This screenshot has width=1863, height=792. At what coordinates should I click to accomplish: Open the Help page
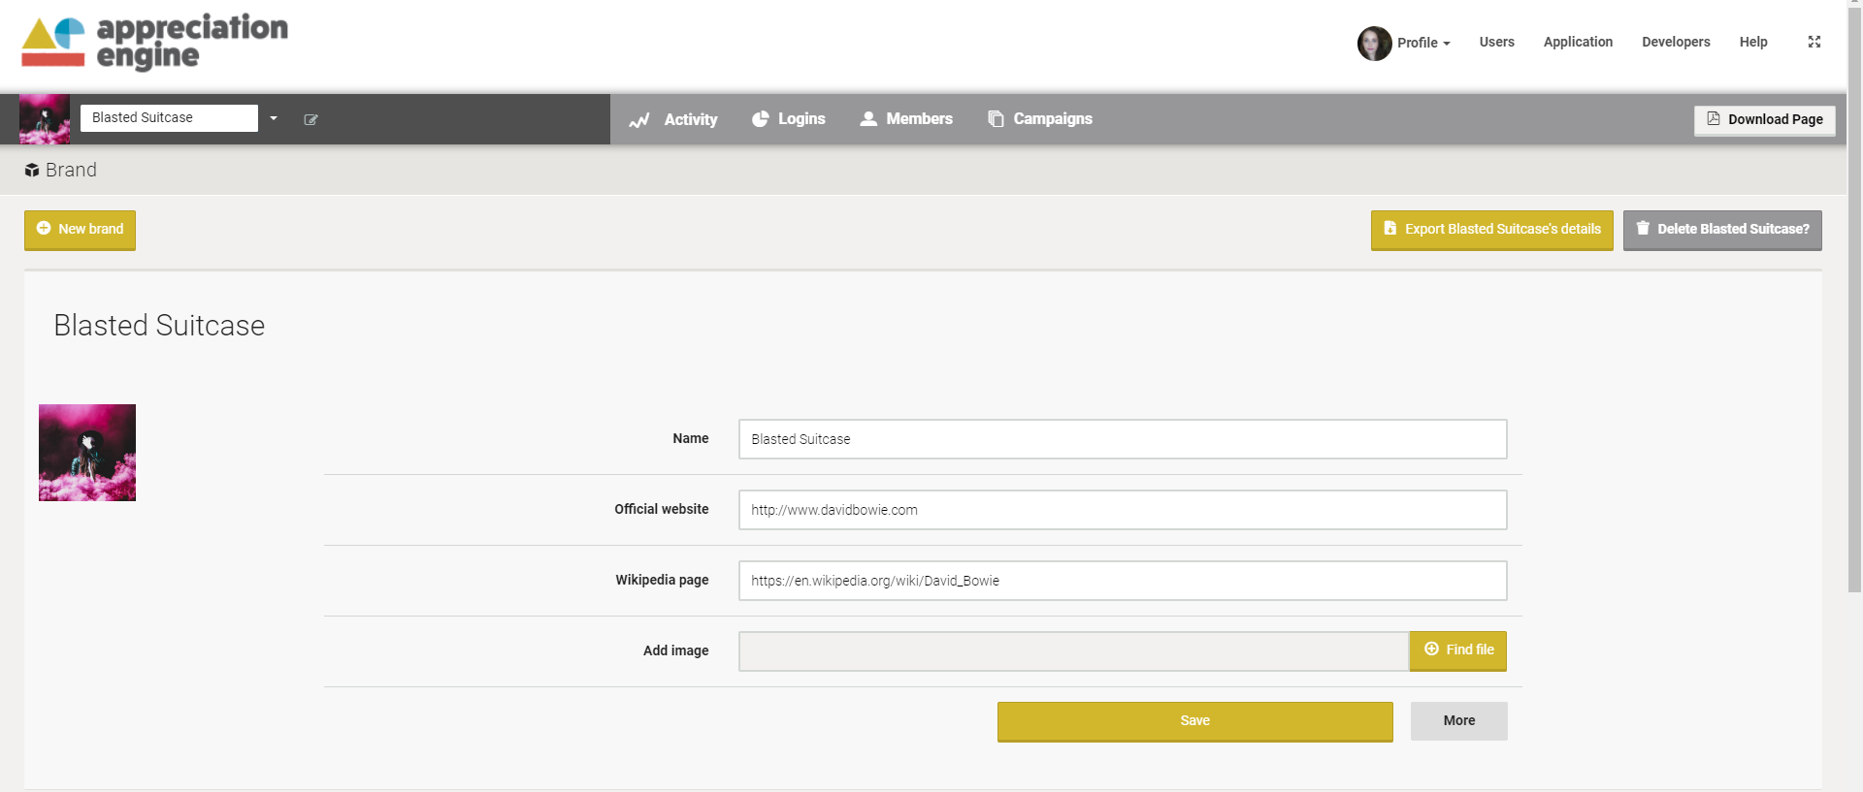click(1753, 42)
